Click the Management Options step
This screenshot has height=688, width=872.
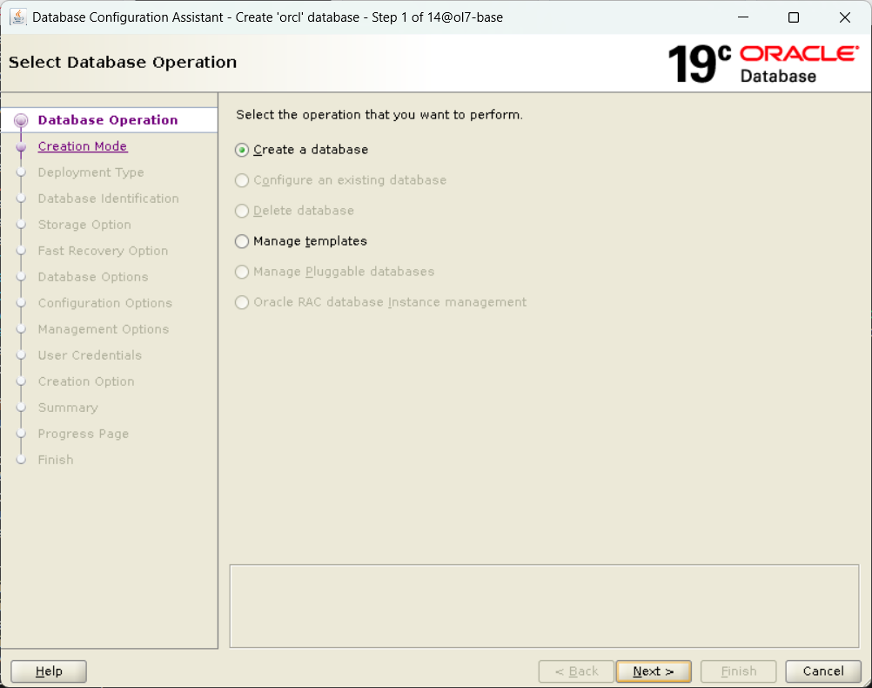coord(104,329)
